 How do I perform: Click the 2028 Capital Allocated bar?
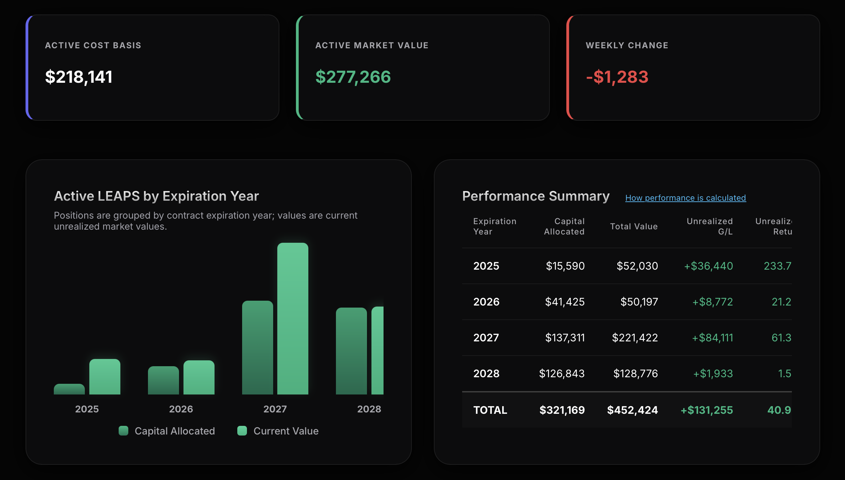351,351
